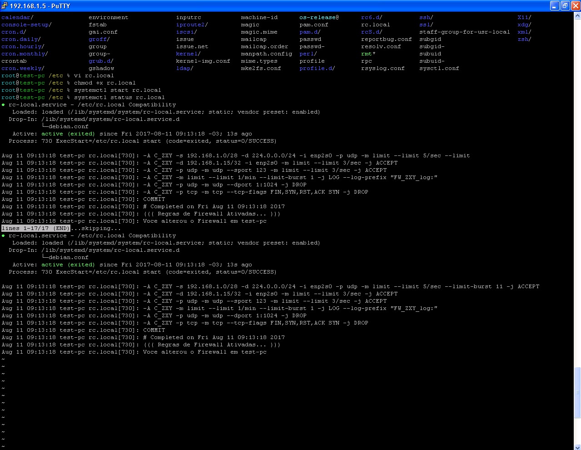
Task: Click the X11/ directory in the listing
Action: point(523,17)
